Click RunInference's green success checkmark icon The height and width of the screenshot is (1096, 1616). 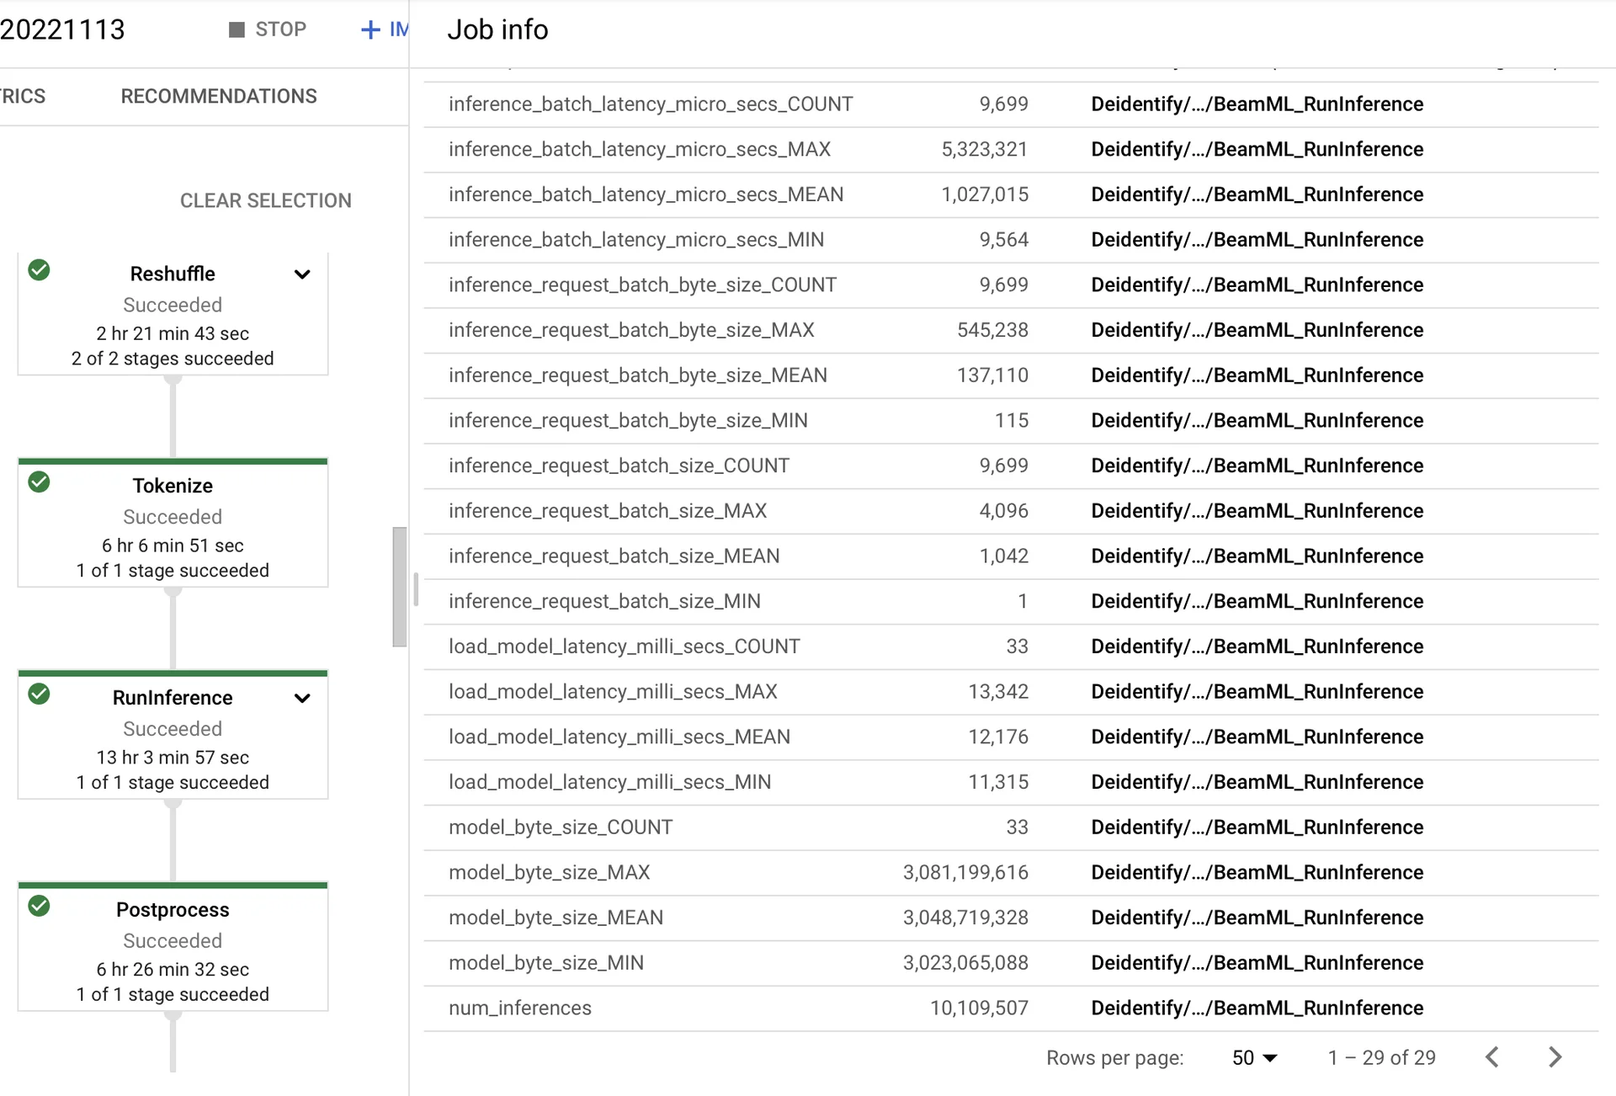39,694
